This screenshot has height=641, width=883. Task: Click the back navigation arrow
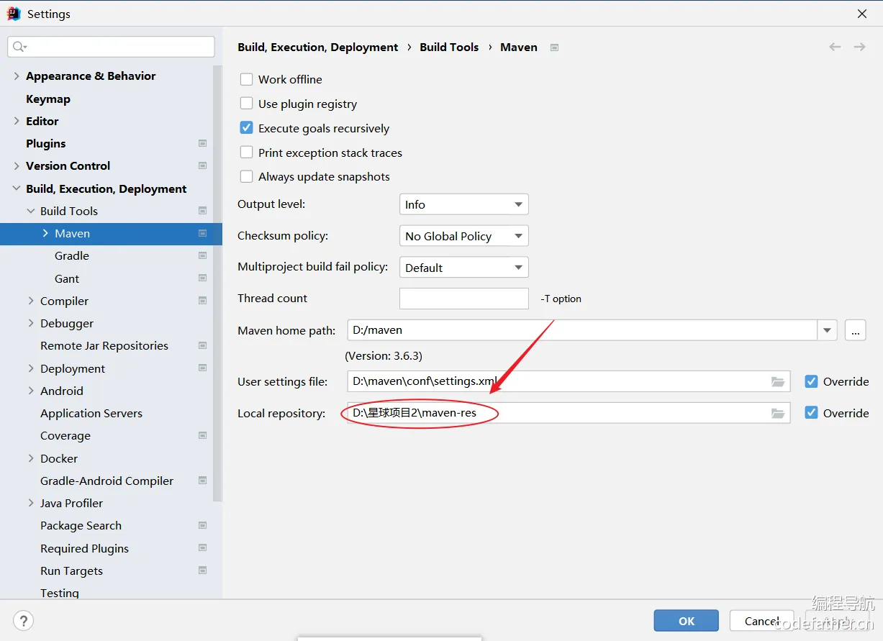pyautogui.click(x=835, y=47)
